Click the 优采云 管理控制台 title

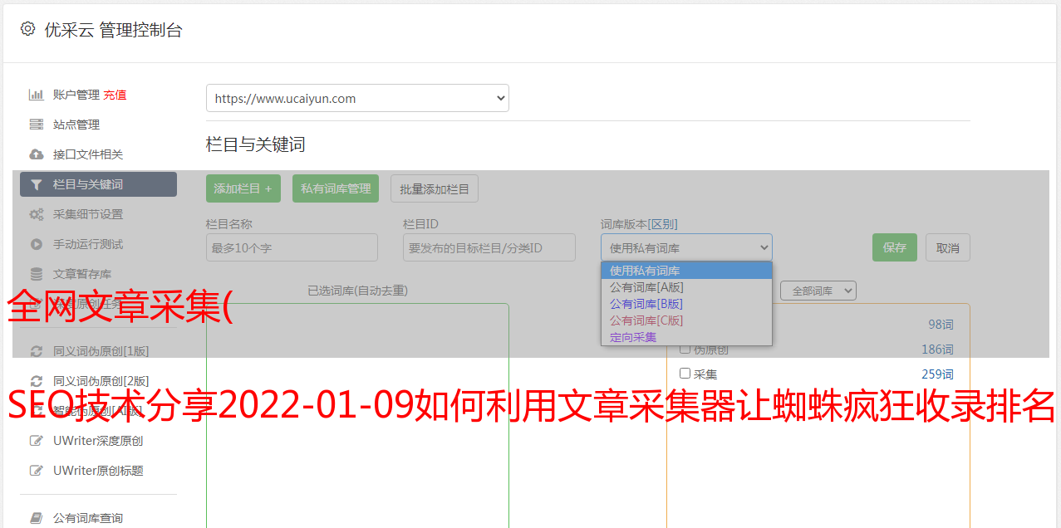[113, 30]
